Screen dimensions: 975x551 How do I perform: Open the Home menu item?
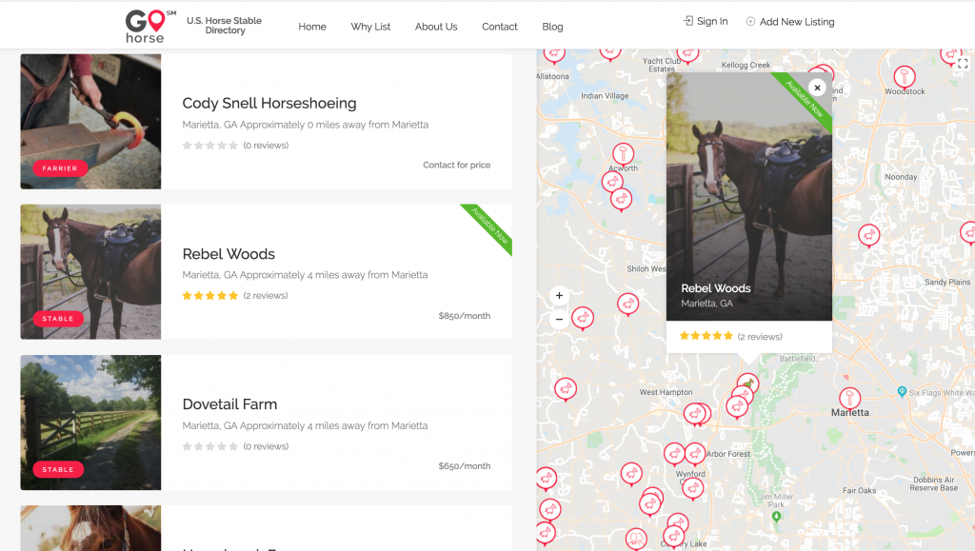click(x=312, y=27)
